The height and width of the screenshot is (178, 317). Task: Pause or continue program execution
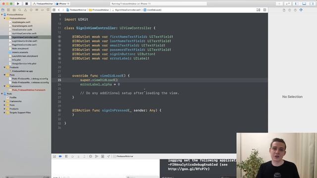pos(66,156)
